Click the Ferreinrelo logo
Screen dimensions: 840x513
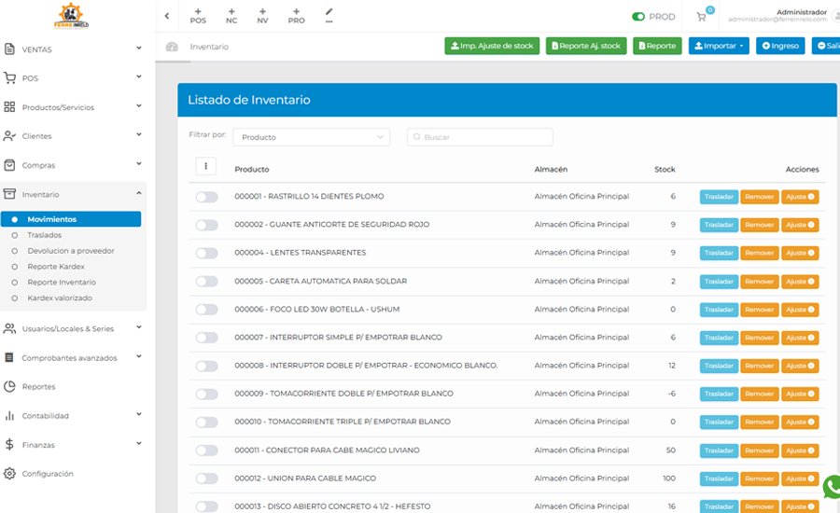pos(71,16)
